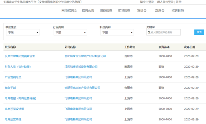Open the 招聘日历 navigation item
This screenshot has width=206, height=124.
click(x=178, y=11)
